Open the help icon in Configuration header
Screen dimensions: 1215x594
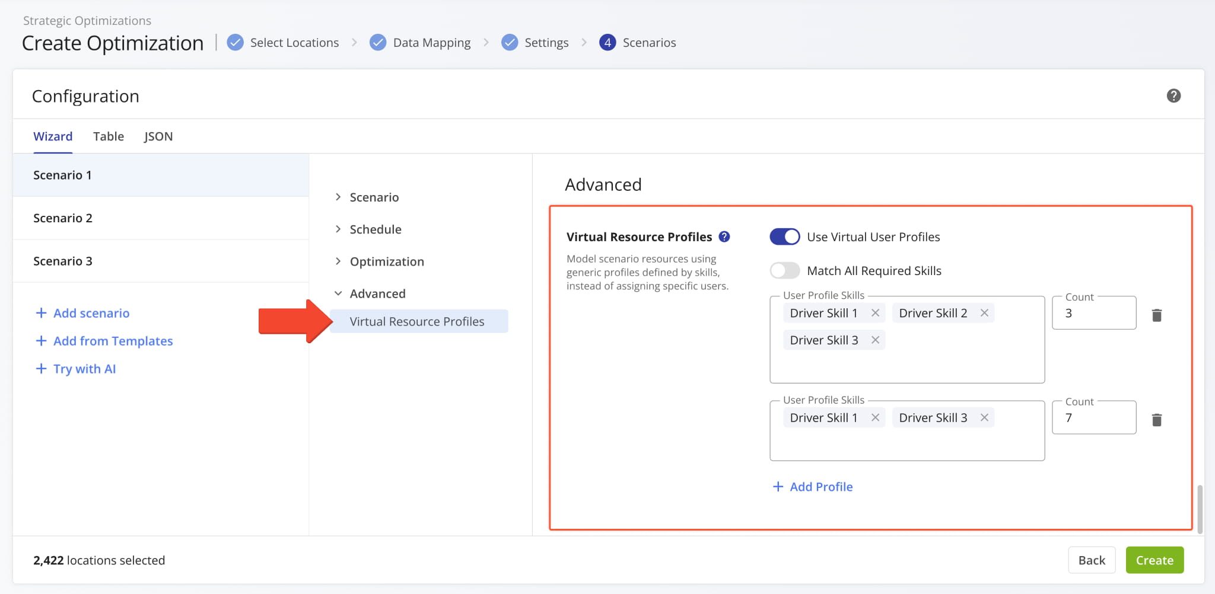click(x=1174, y=95)
